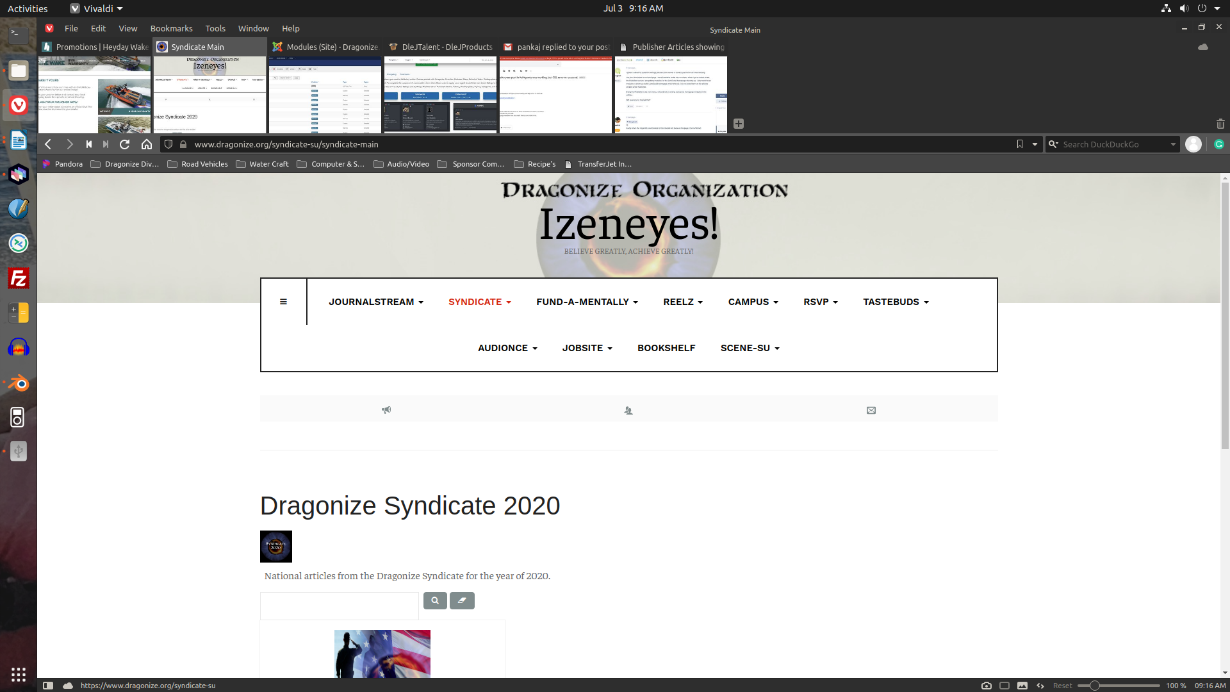Image resolution: width=1230 pixels, height=692 pixels.
Task: Click the bookmark page icon in address bar
Action: point(1019,144)
